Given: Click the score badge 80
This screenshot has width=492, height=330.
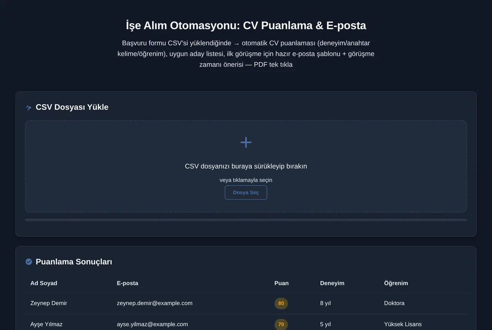Looking at the screenshot, I should click(x=281, y=303).
